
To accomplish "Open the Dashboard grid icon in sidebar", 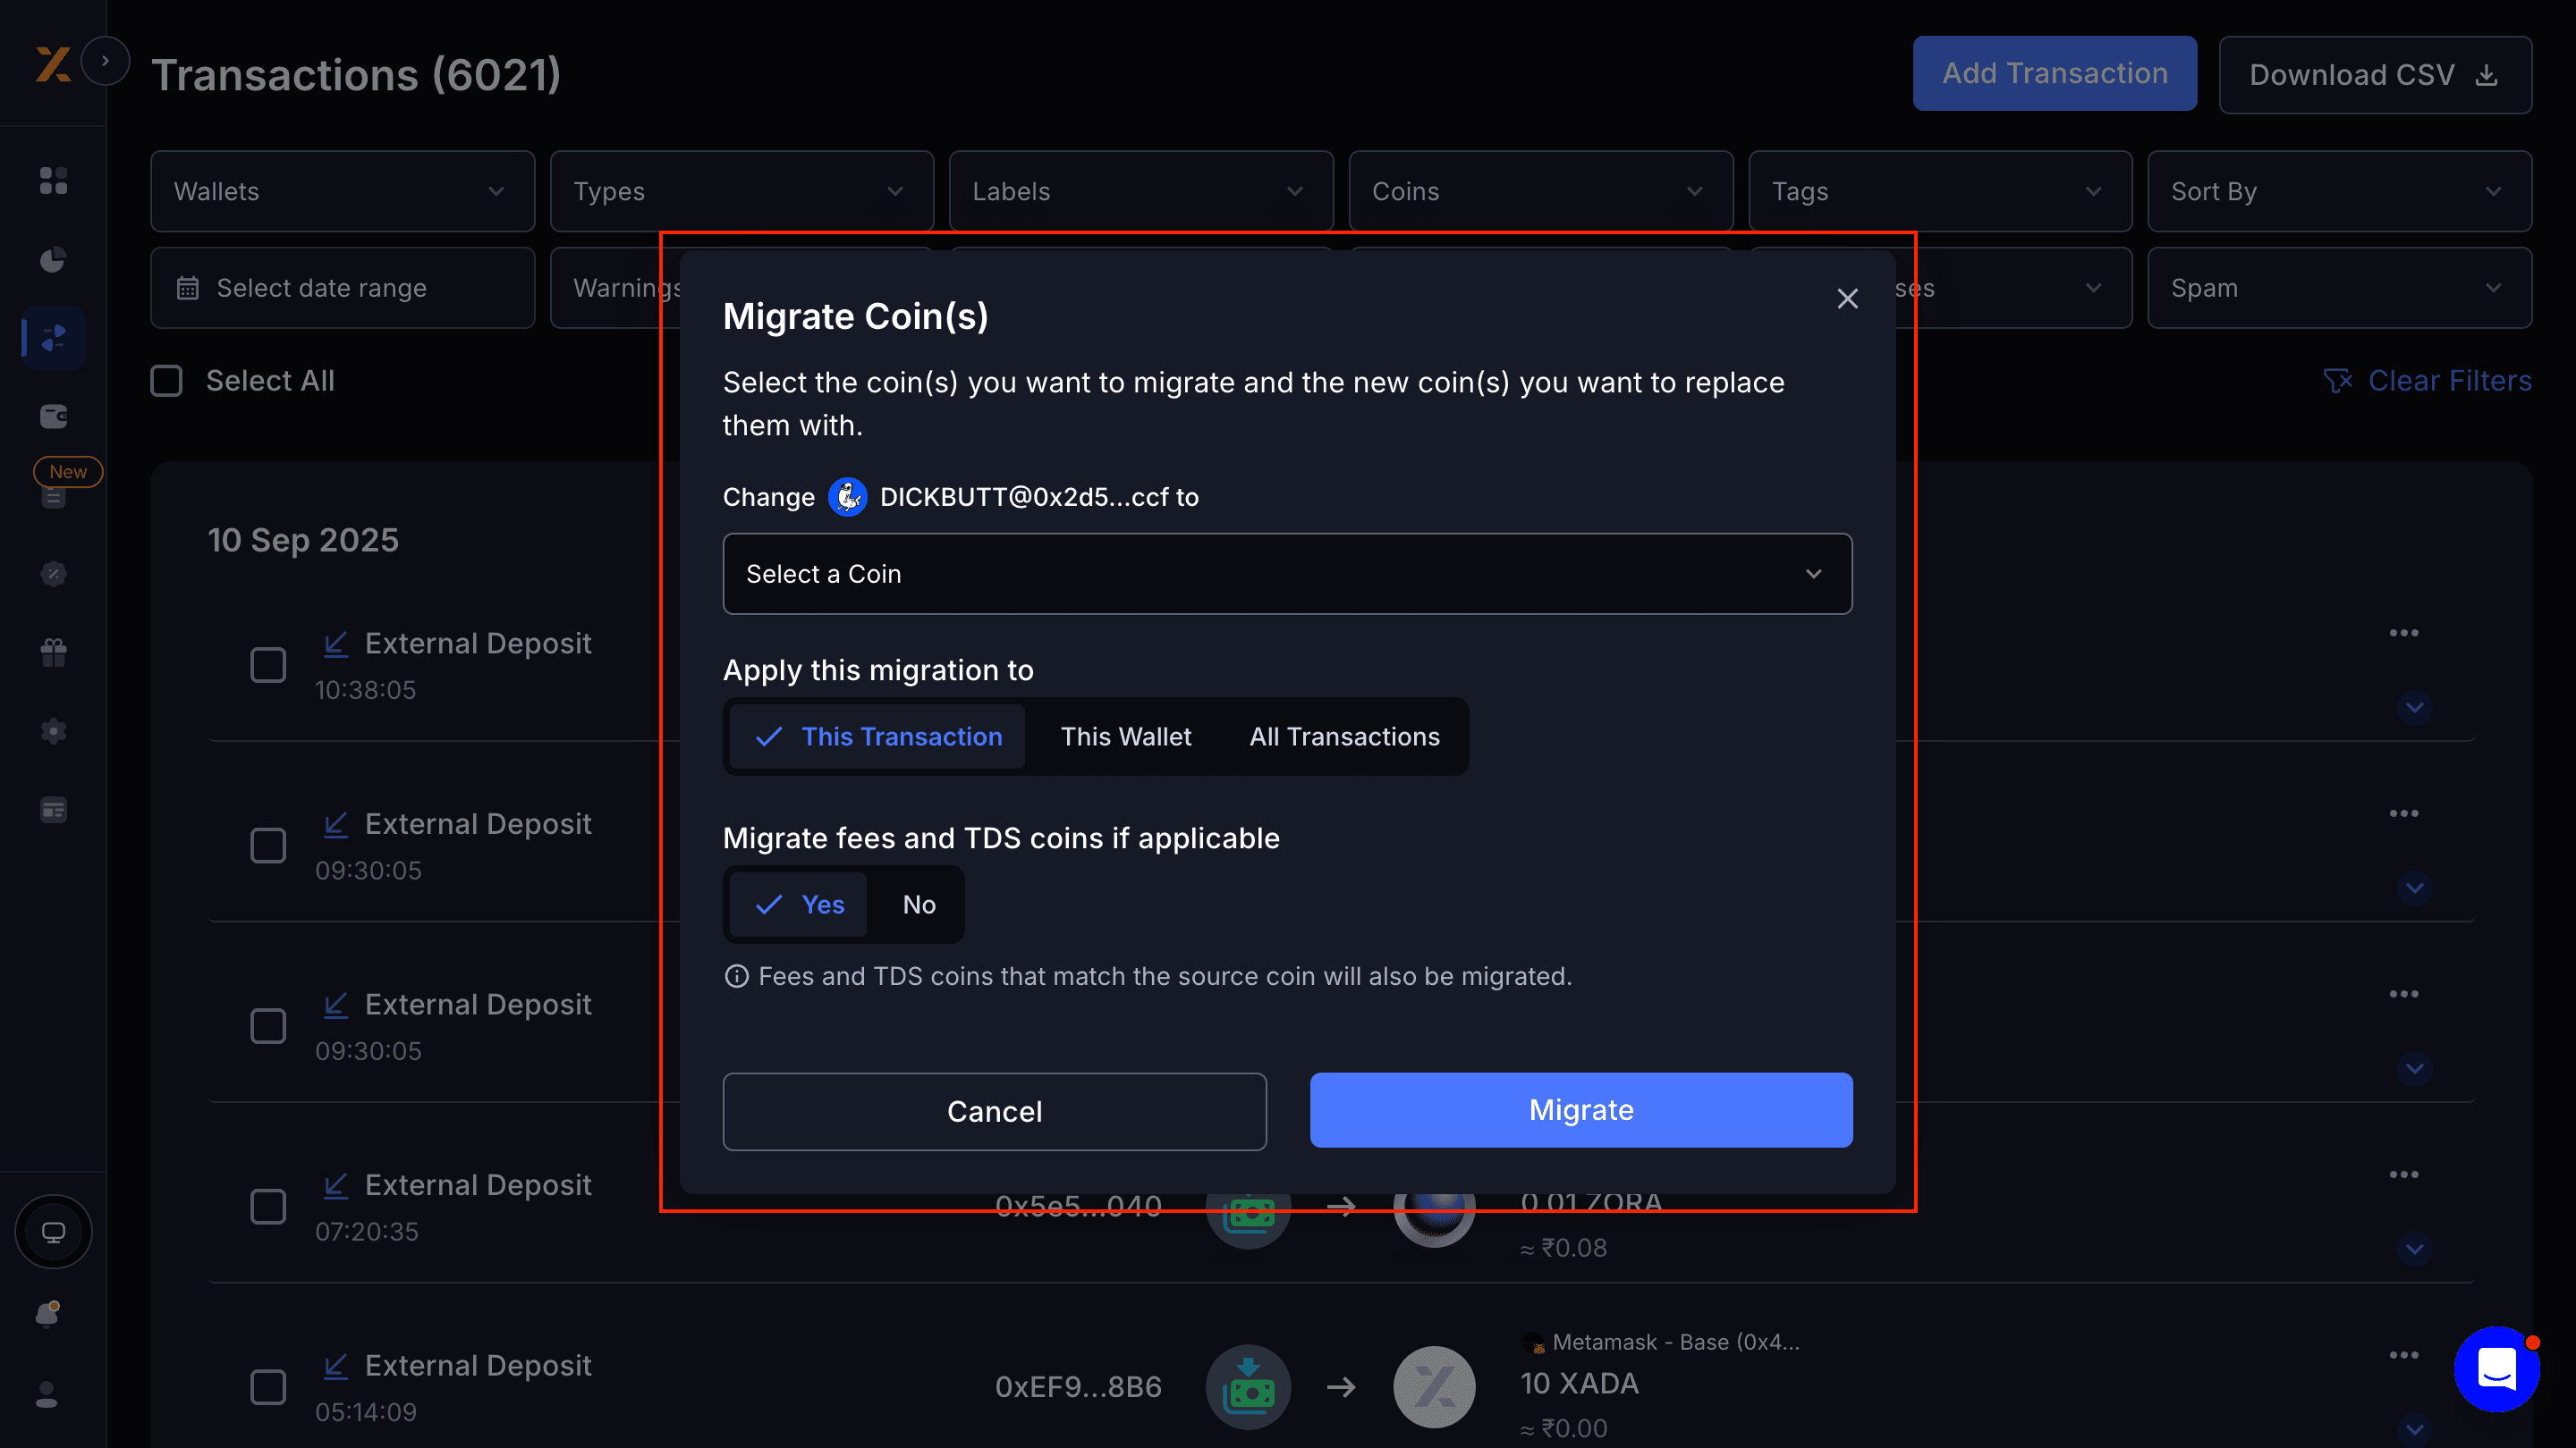I will pos(52,181).
